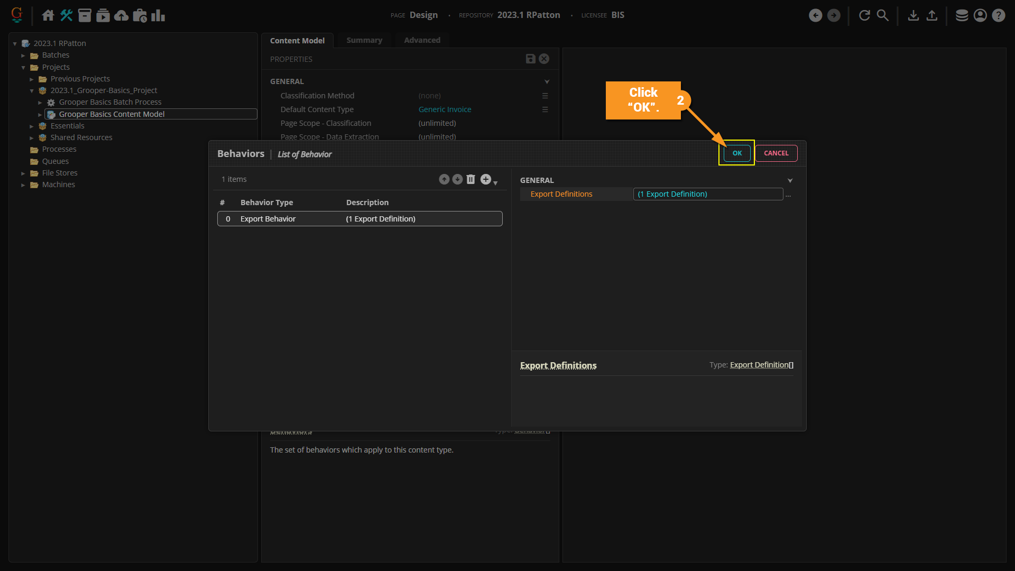Click the OK button

(737, 153)
